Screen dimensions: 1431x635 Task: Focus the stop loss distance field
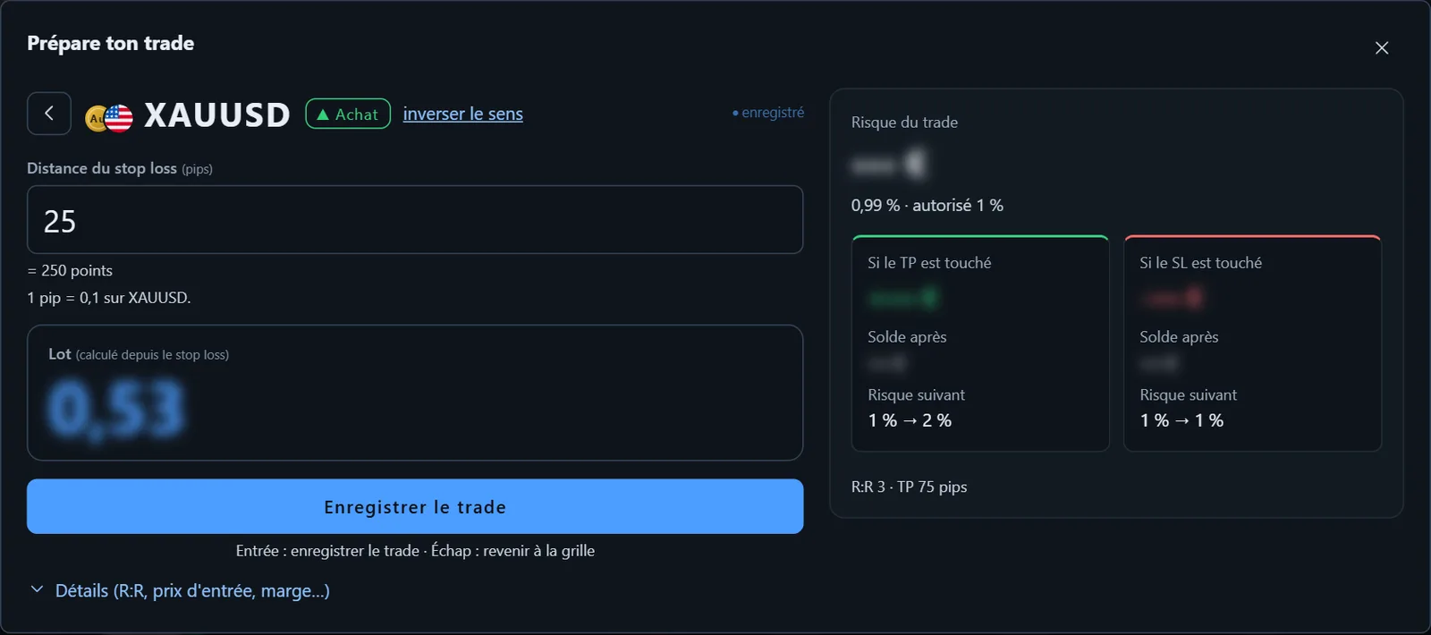pos(415,220)
